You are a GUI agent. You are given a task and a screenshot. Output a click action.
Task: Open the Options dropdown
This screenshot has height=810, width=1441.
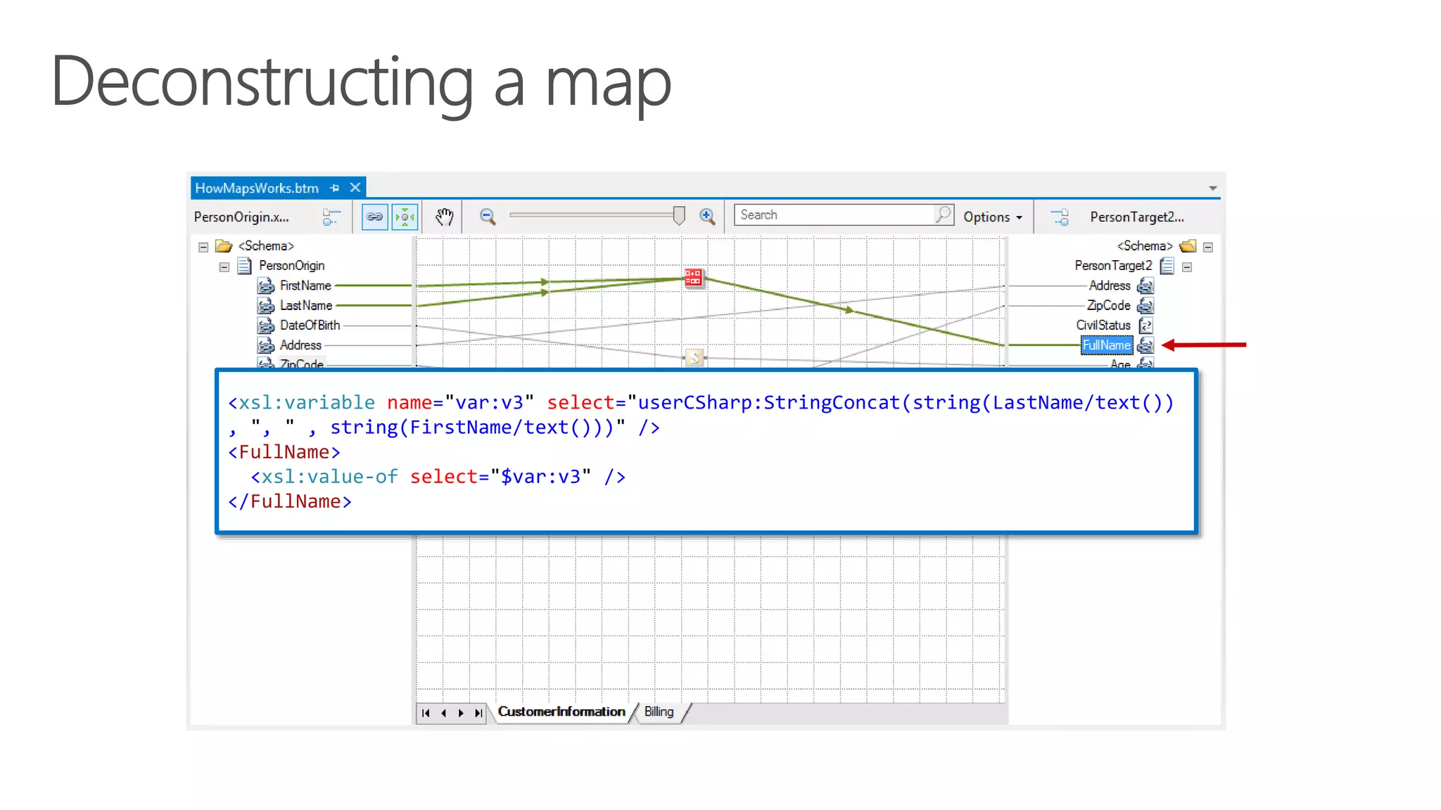[993, 217]
